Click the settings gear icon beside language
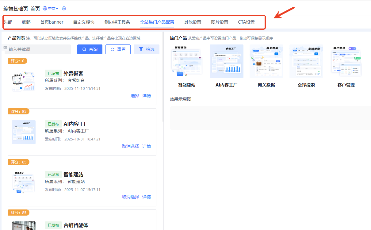This screenshot has height=230, width=371. click(64, 9)
